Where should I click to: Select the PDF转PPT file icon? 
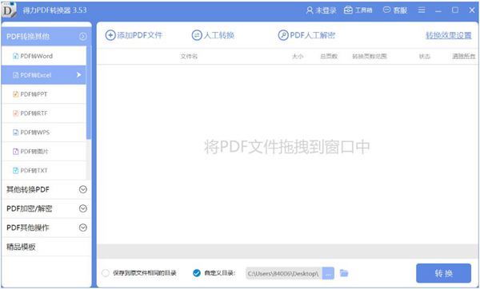click(16, 94)
